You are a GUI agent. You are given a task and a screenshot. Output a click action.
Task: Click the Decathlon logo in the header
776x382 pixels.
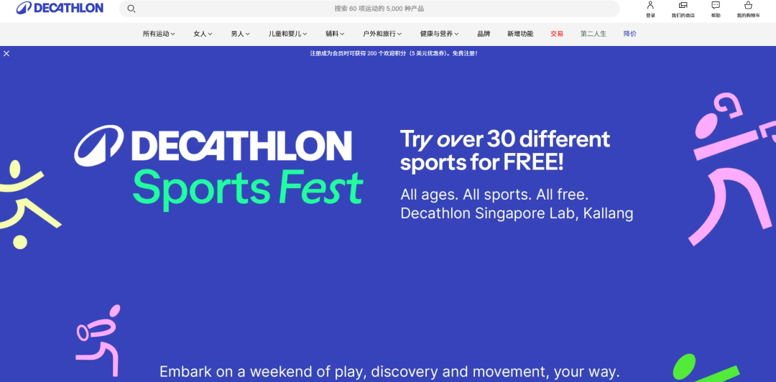(60, 8)
